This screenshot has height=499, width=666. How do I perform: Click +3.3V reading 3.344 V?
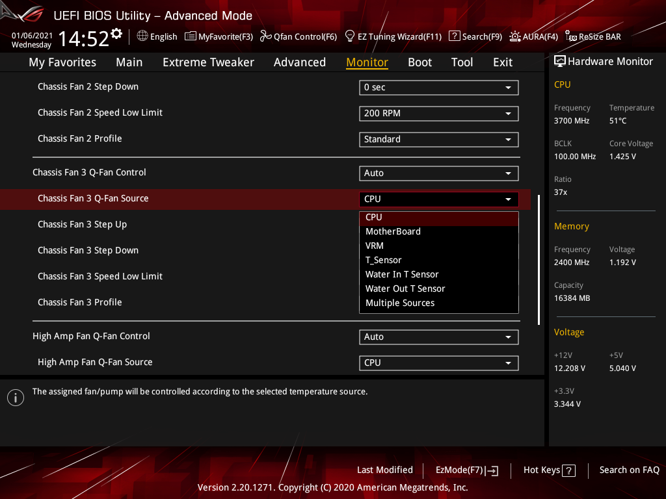[x=567, y=404]
